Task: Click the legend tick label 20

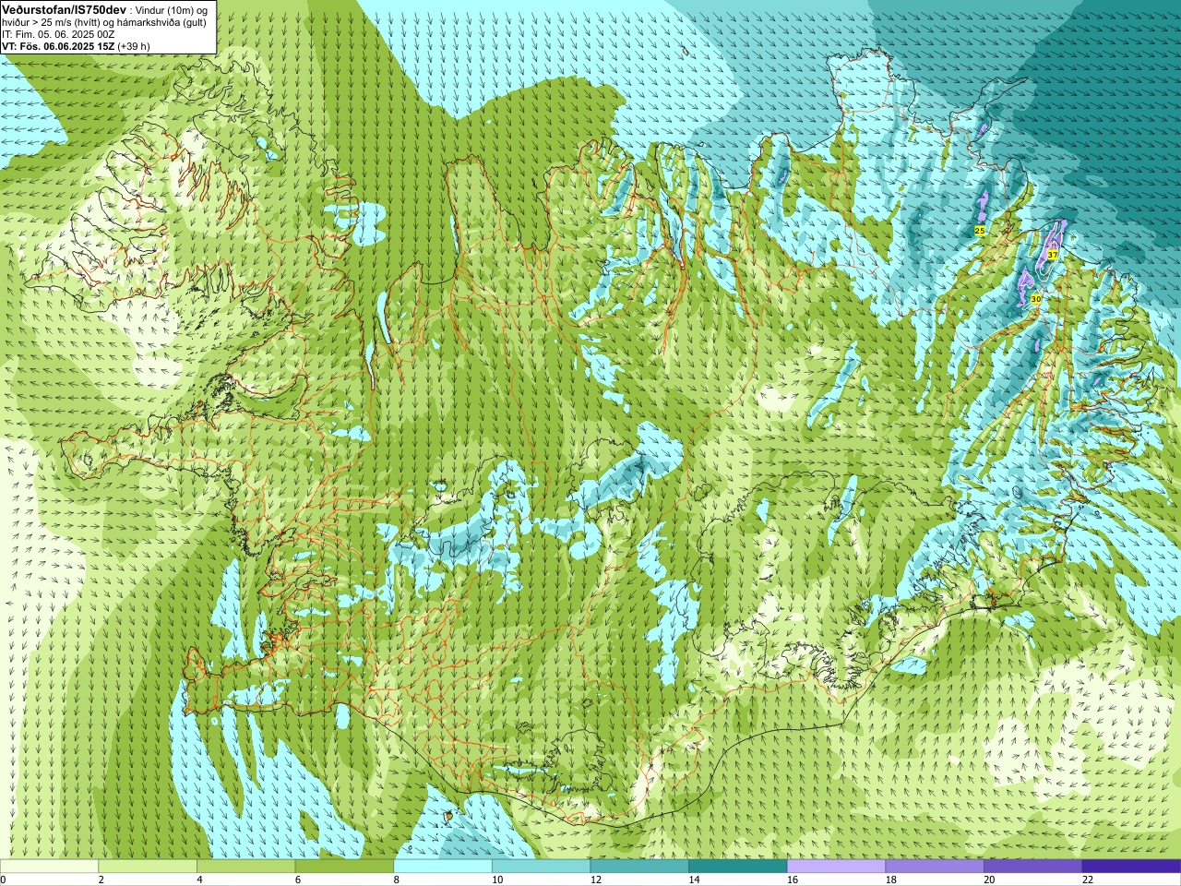Action: click(x=989, y=880)
